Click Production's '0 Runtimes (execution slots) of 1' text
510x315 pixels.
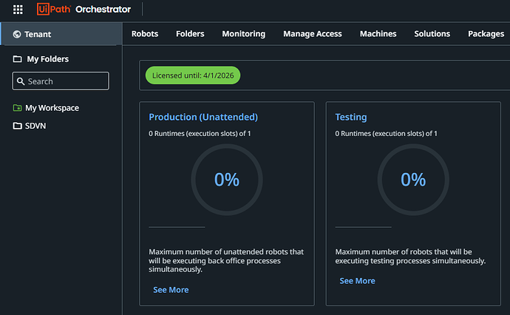[200, 134]
